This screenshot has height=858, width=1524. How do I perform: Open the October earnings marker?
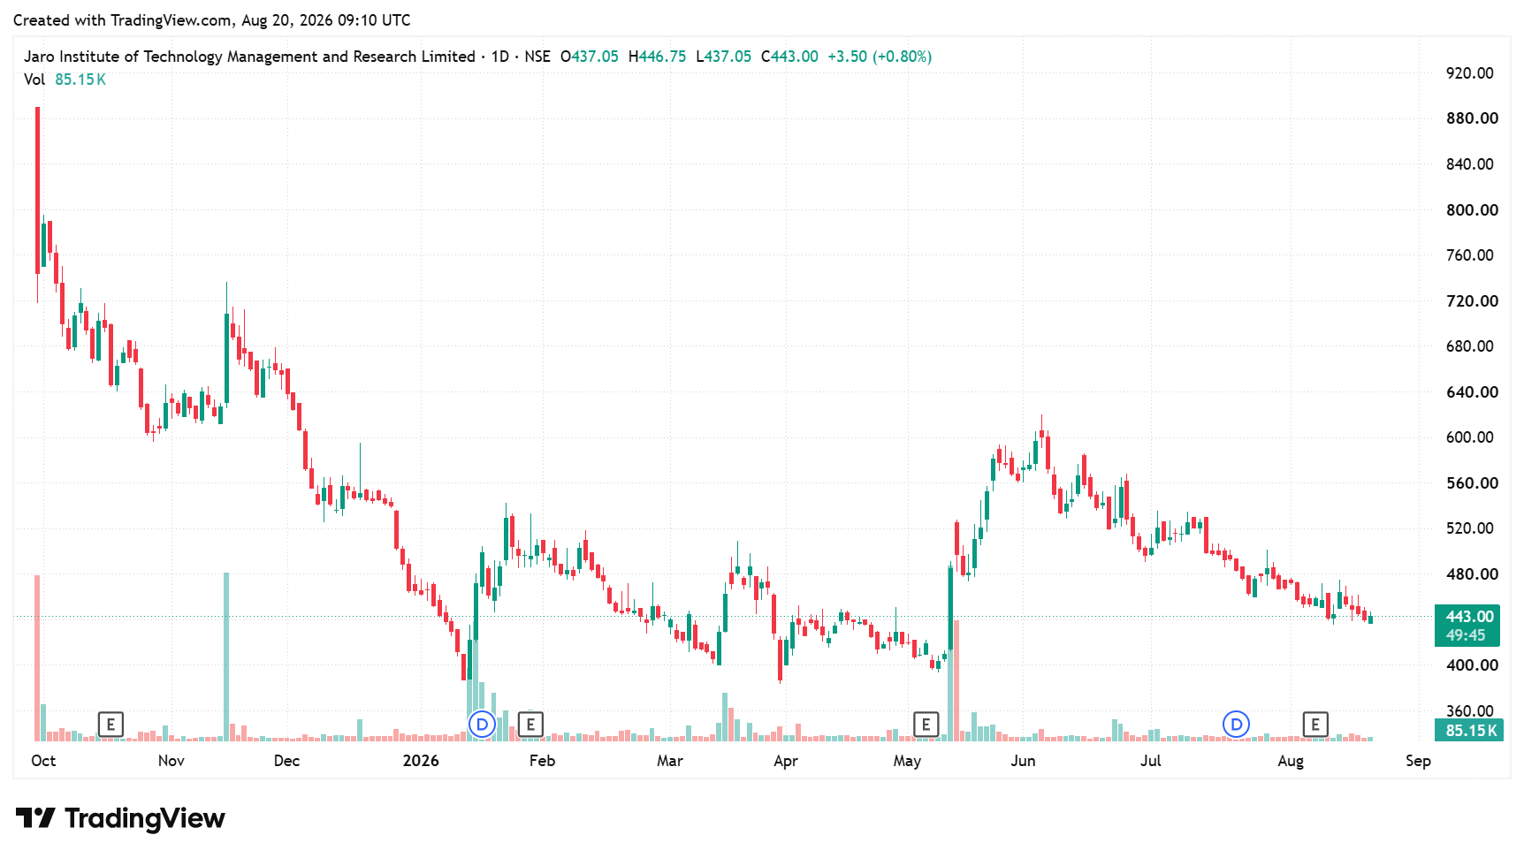pyautogui.click(x=110, y=725)
